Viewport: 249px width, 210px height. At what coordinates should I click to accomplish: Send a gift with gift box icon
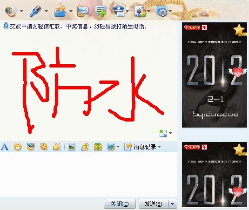pos(97,147)
